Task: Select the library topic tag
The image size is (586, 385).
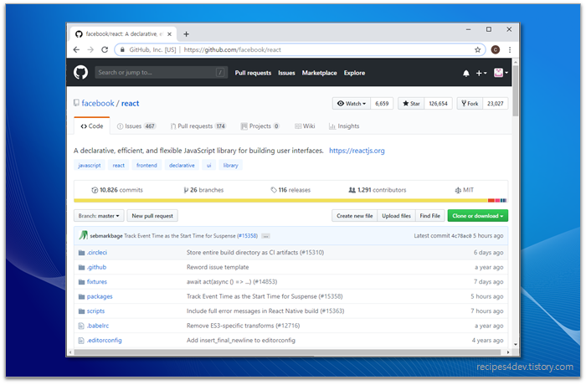Action: (x=230, y=165)
